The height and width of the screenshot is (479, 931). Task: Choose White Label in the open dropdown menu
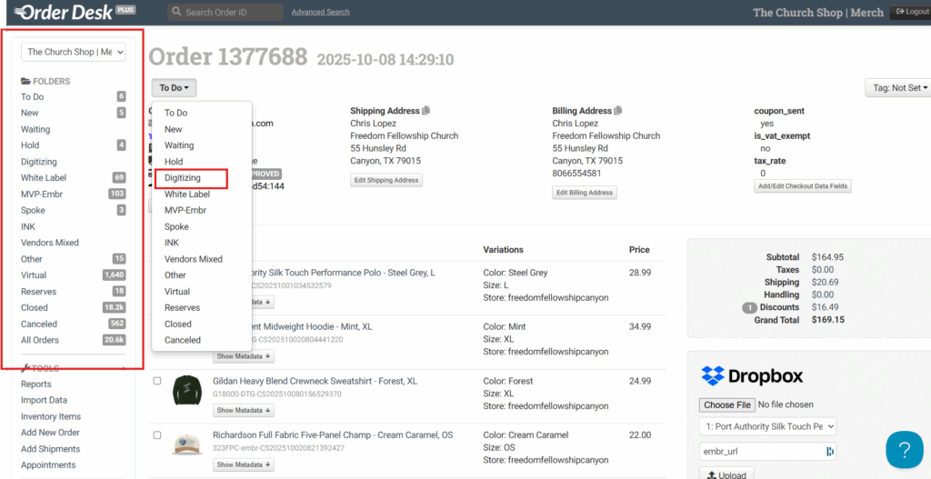coord(187,195)
